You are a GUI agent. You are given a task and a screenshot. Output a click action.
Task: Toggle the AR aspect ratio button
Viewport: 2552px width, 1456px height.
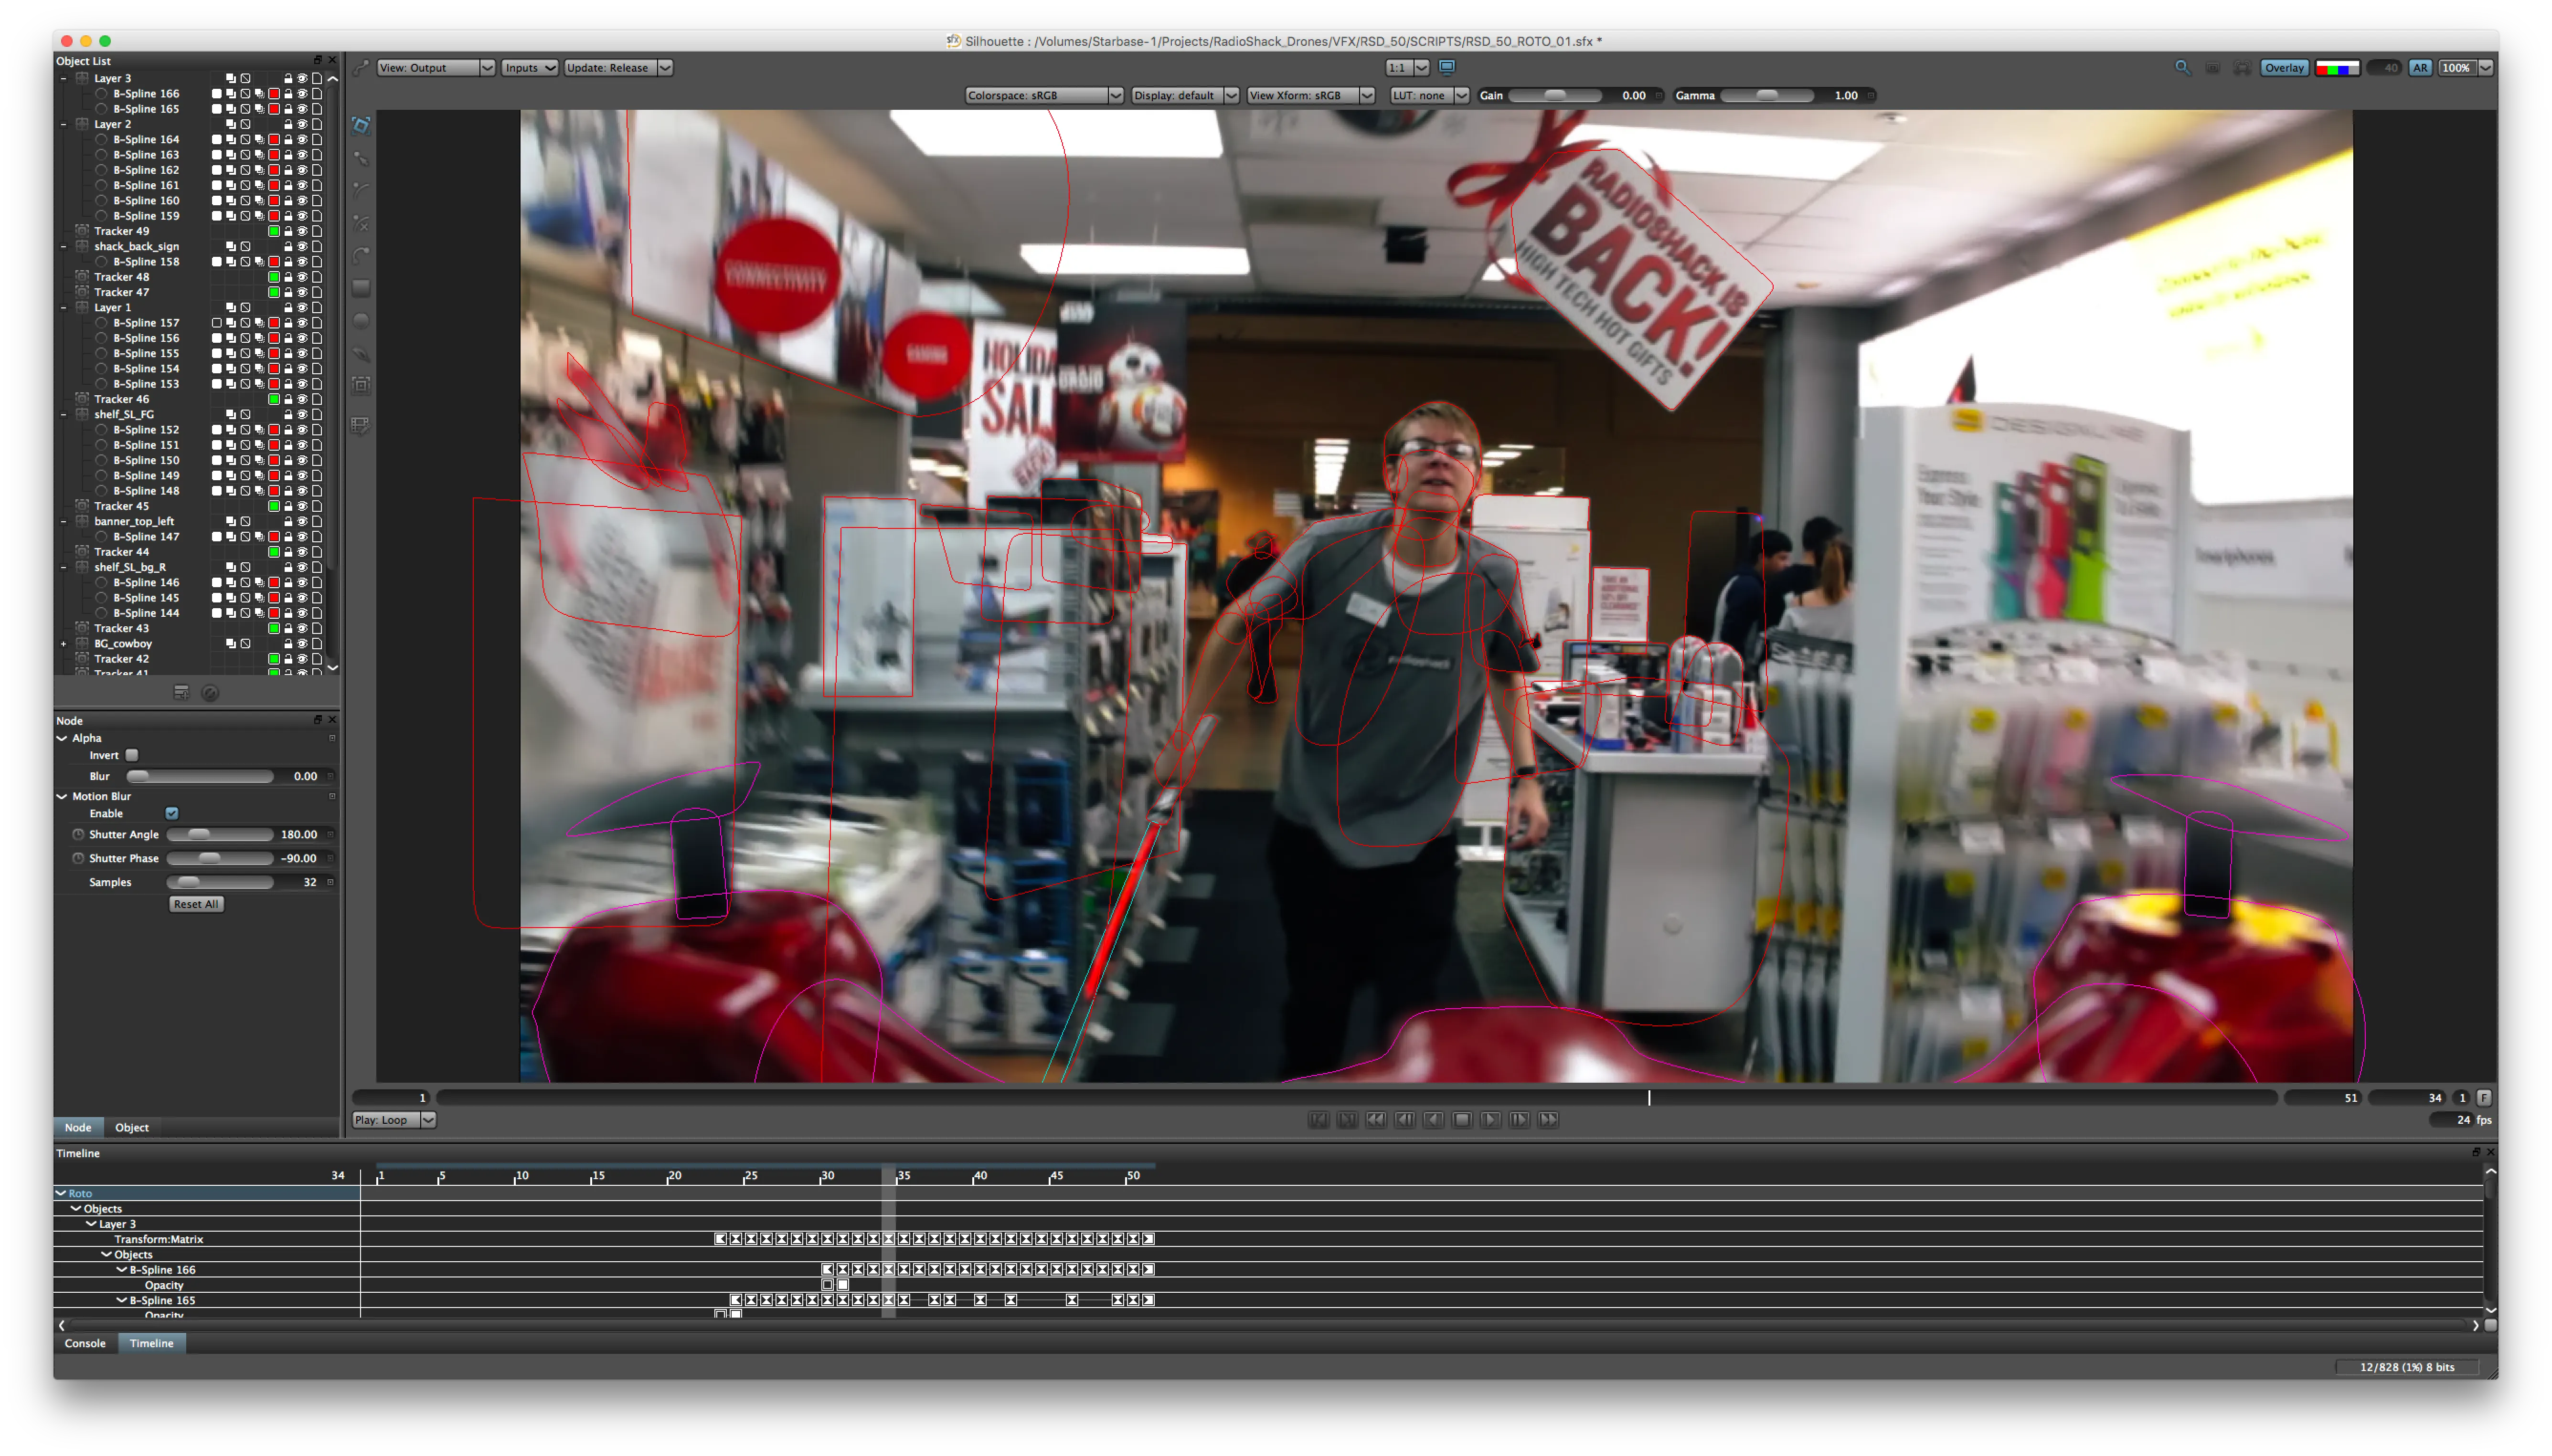tap(2419, 68)
